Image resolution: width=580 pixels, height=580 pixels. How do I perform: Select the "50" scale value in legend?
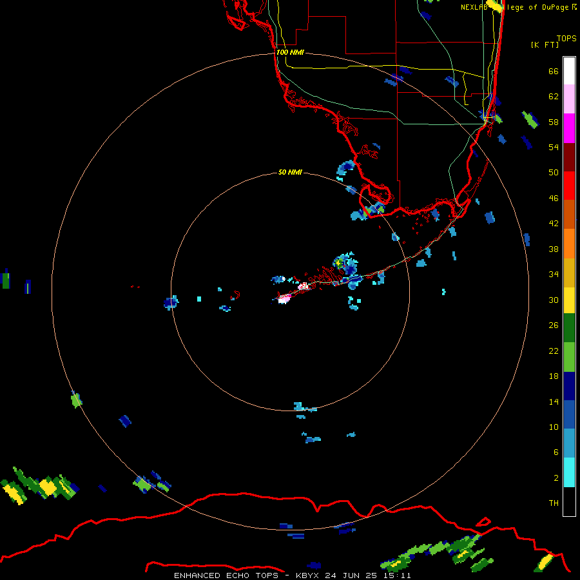[x=554, y=173]
